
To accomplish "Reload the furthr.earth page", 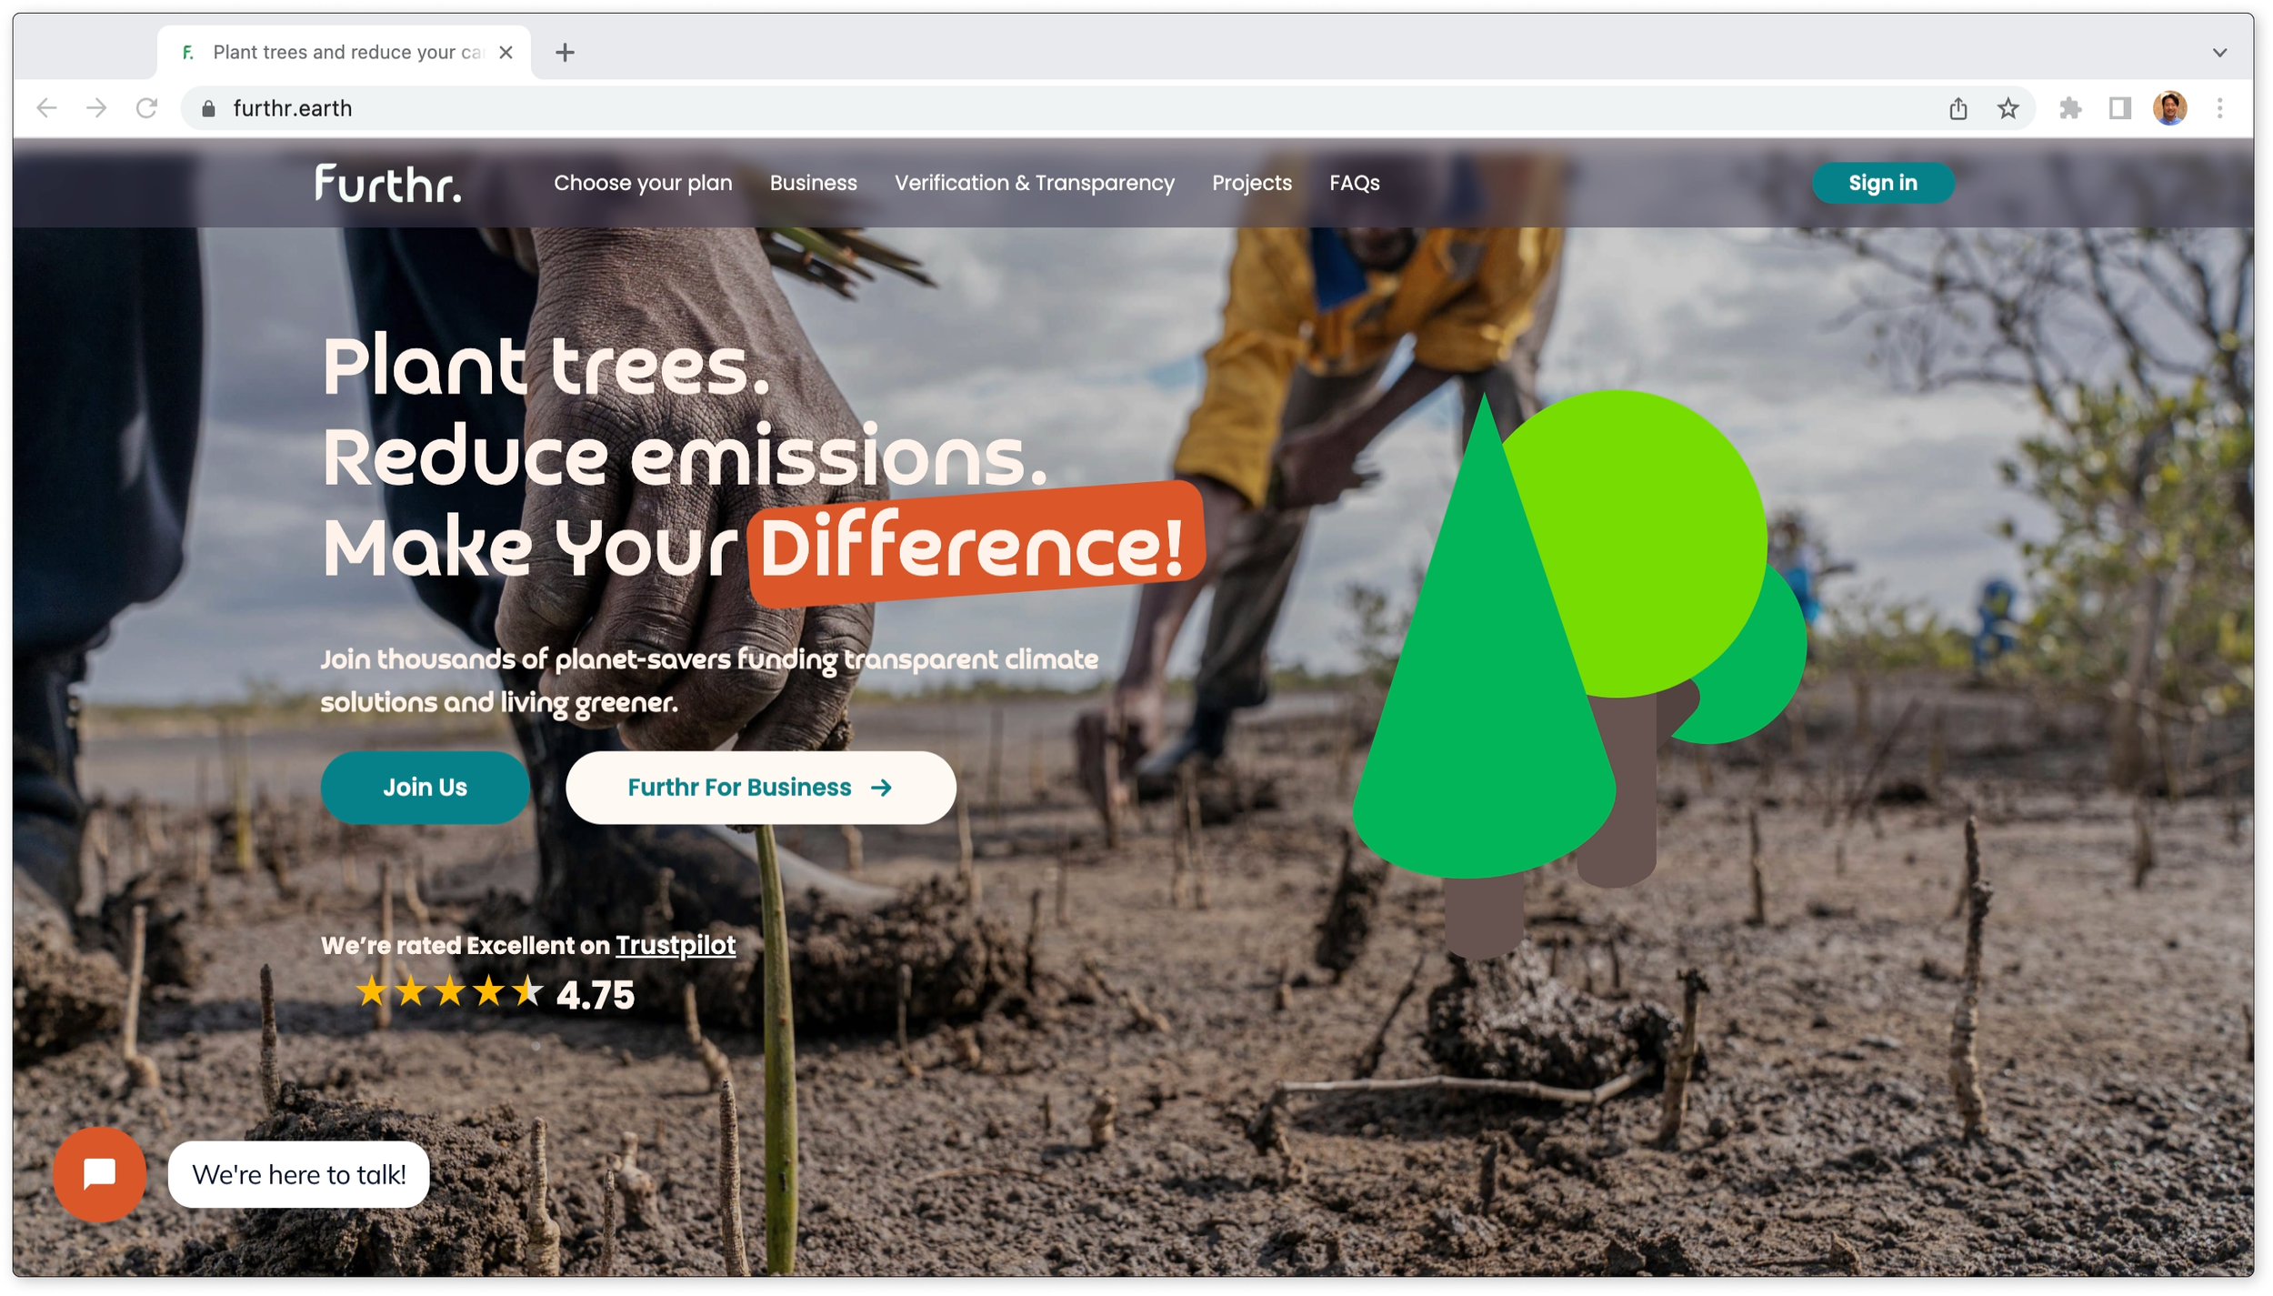I will [146, 108].
